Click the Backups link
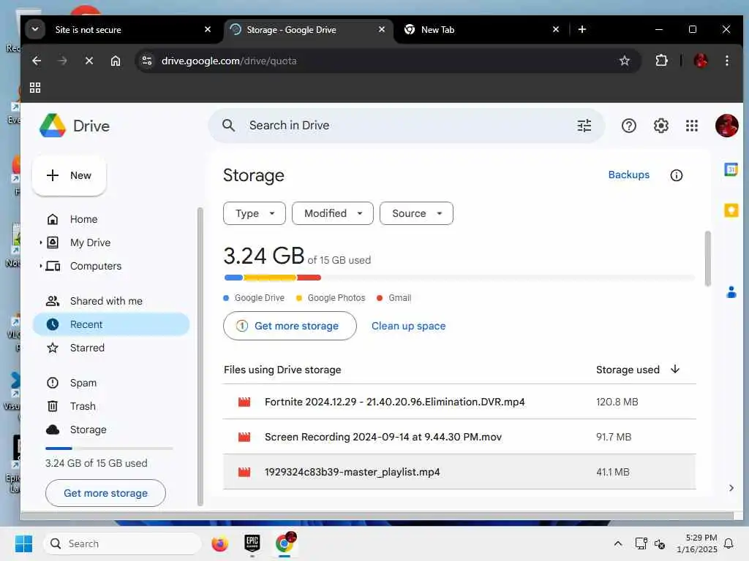The width and height of the screenshot is (749, 561). click(628, 175)
